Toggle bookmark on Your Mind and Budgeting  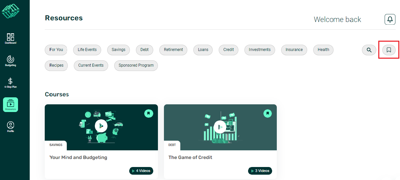click(x=149, y=113)
